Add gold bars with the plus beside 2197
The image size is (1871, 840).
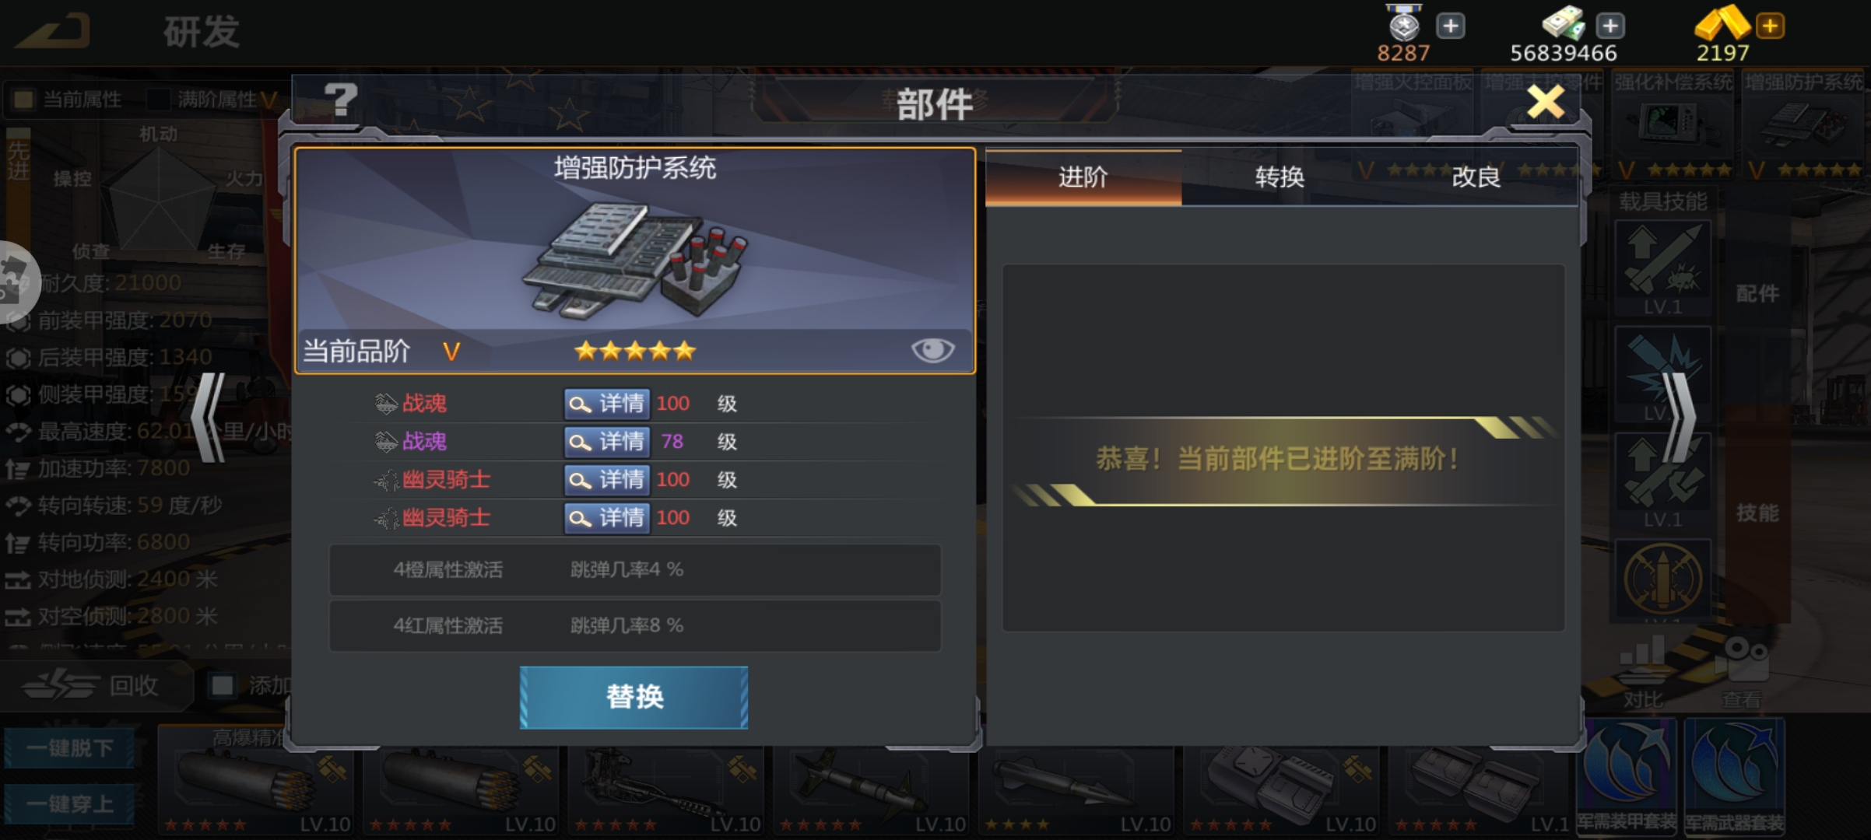[1770, 26]
